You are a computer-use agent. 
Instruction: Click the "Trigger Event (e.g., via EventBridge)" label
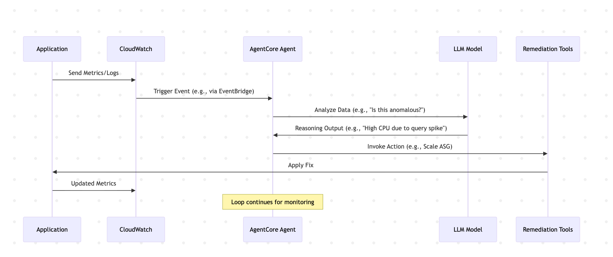(204, 92)
